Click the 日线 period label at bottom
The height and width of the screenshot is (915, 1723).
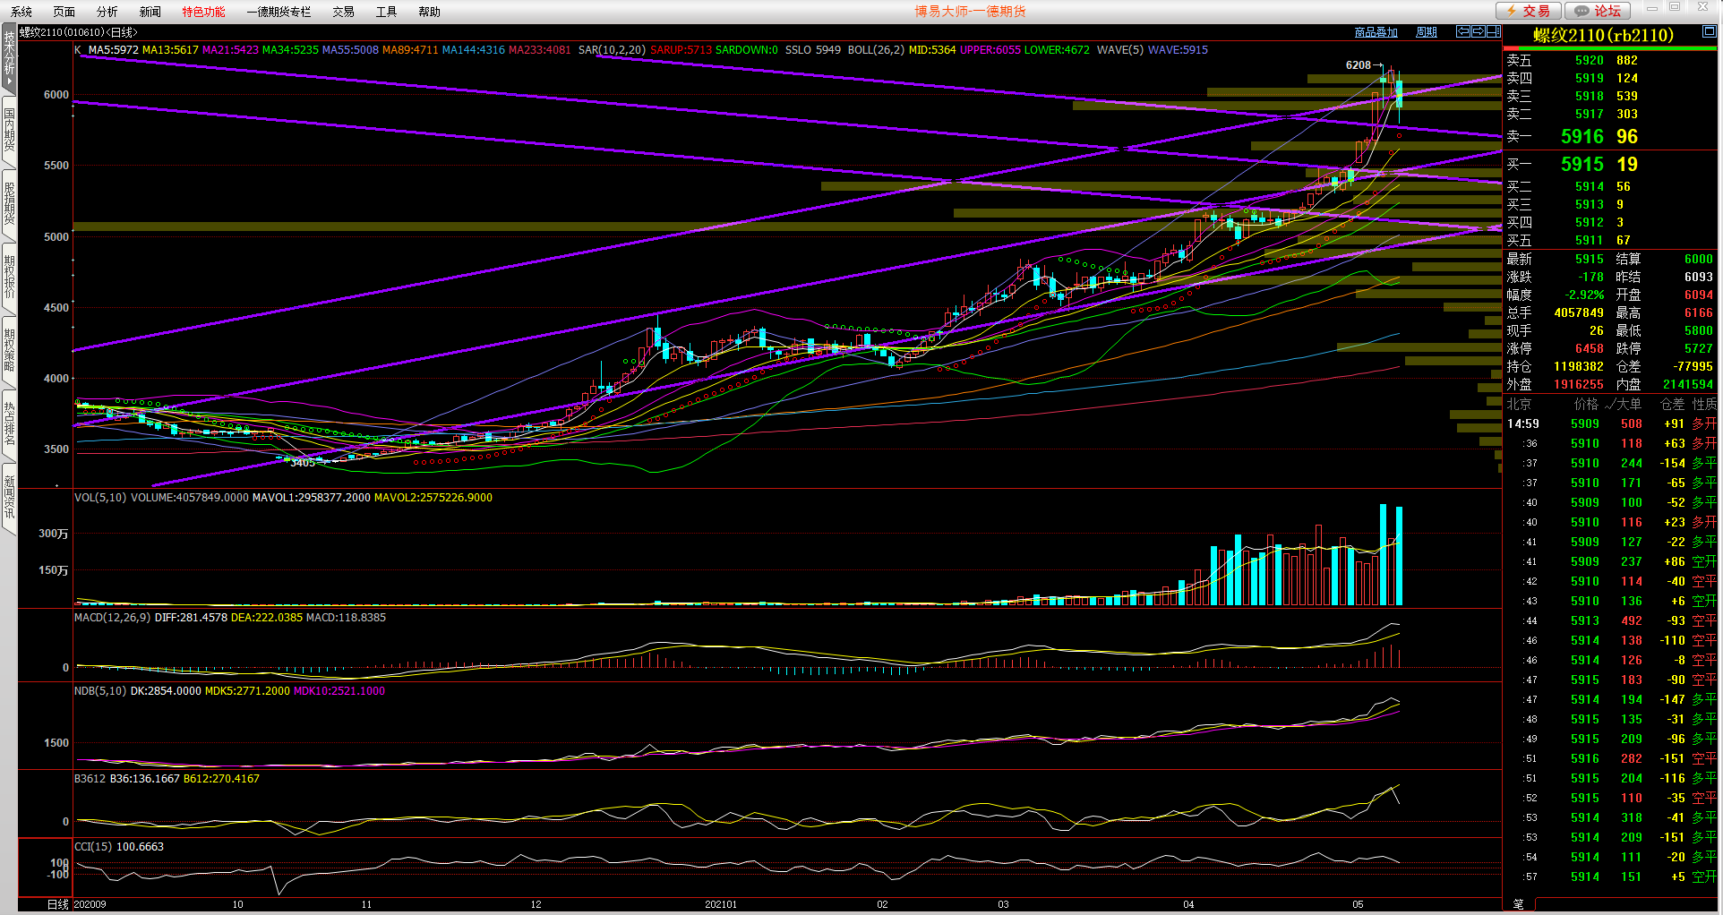[57, 904]
